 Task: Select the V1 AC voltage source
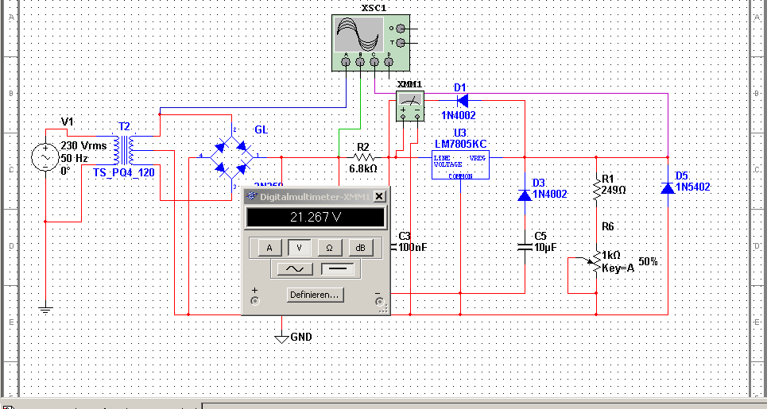[45, 157]
